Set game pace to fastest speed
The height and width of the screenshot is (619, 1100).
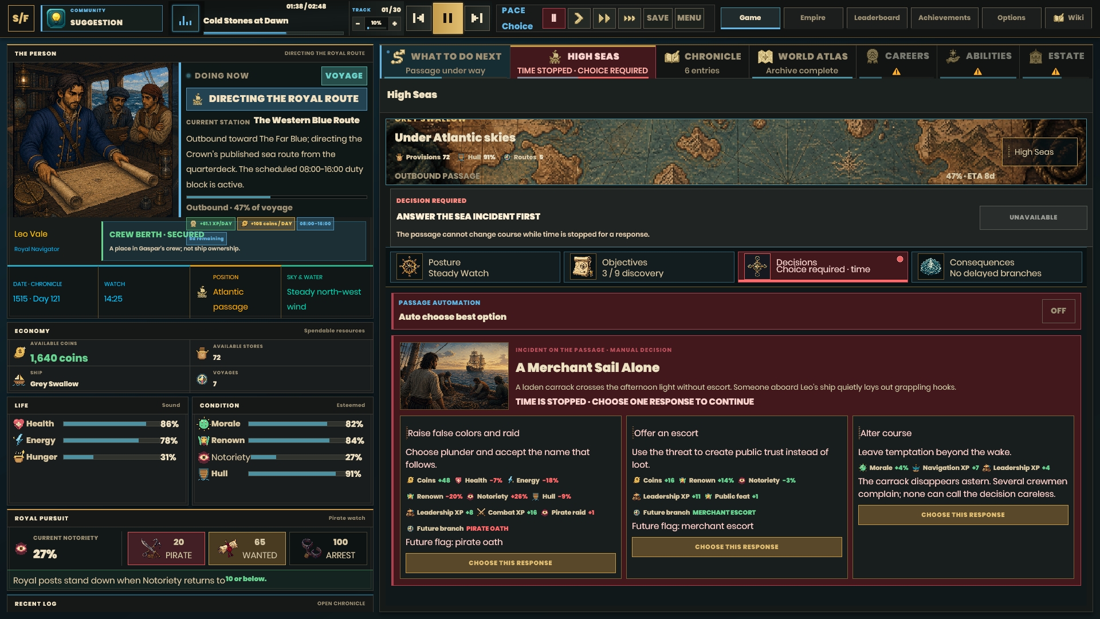629,18
